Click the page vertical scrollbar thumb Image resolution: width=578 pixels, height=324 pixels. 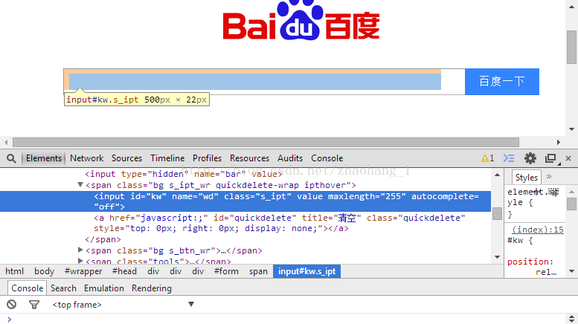point(571,47)
